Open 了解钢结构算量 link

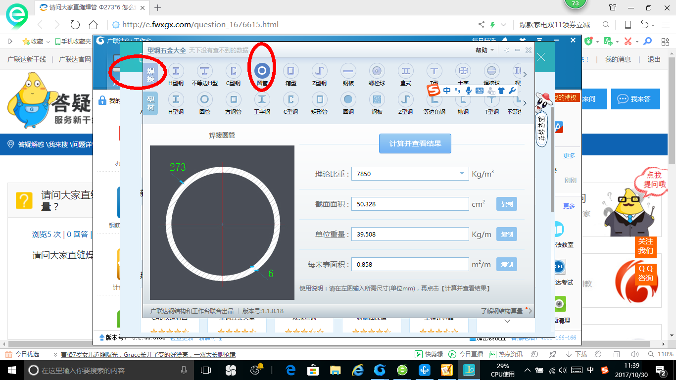click(x=502, y=311)
